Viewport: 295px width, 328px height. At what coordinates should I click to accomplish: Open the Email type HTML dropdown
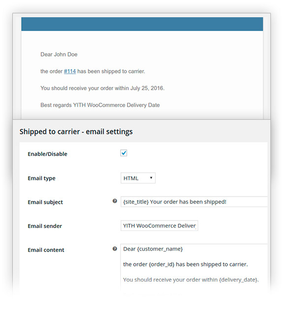(138, 178)
